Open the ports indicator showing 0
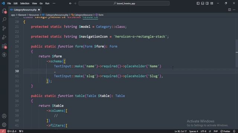238x133 pixels. [x=21, y=131]
